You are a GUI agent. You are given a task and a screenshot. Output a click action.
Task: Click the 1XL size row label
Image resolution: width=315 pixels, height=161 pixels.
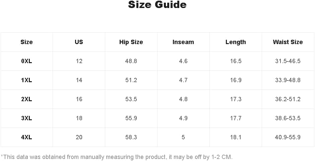(x=26, y=80)
